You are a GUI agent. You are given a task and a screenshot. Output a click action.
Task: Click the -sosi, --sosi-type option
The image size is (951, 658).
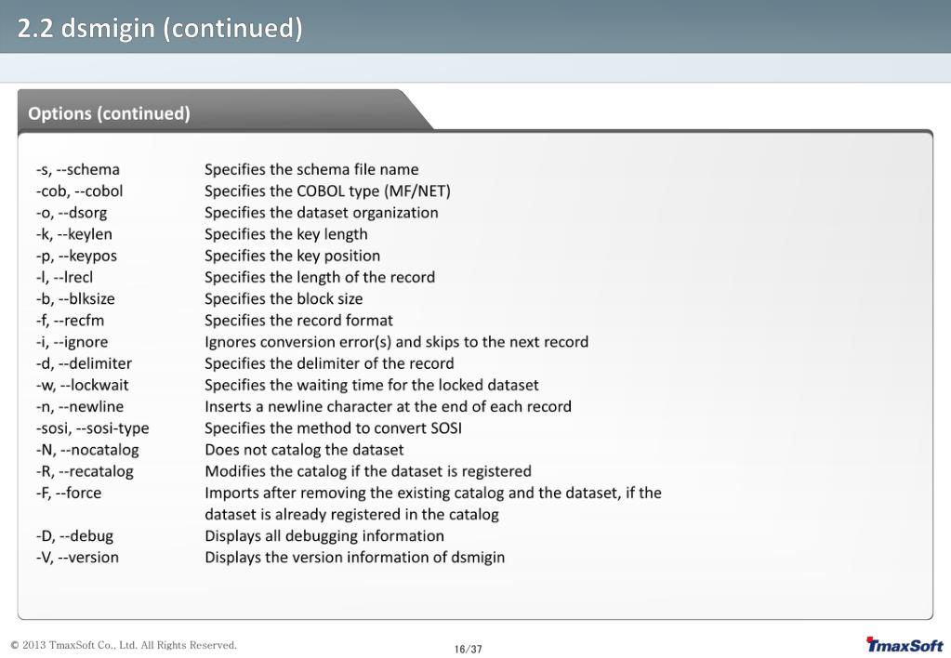(92, 428)
